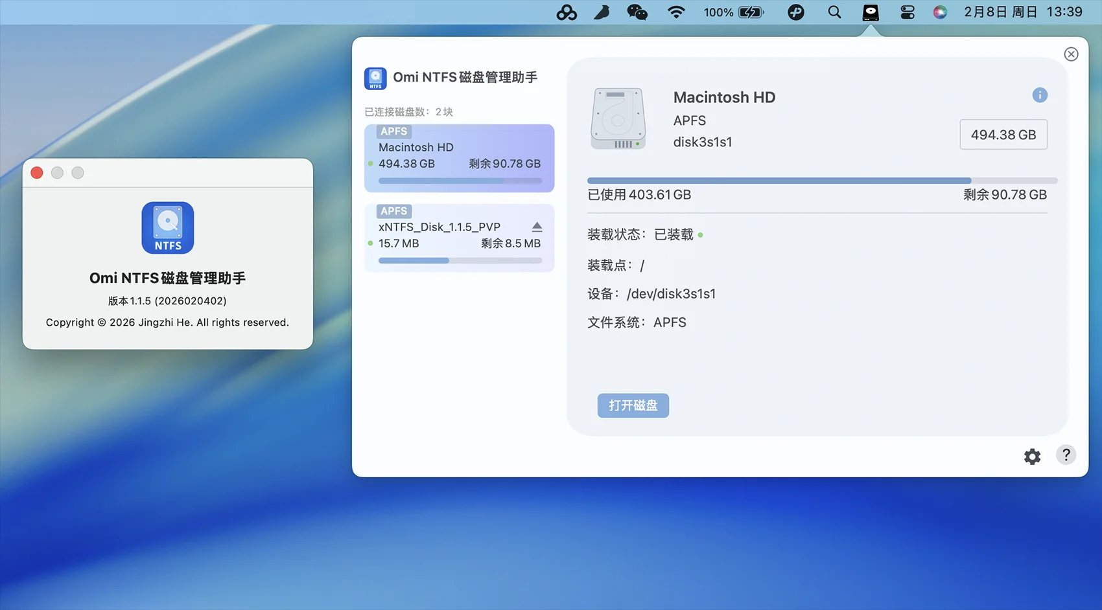Image resolution: width=1102 pixels, height=610 pixels.
Task: Click the Macintosh HD usage progress bar
Action: coord(821,181)
